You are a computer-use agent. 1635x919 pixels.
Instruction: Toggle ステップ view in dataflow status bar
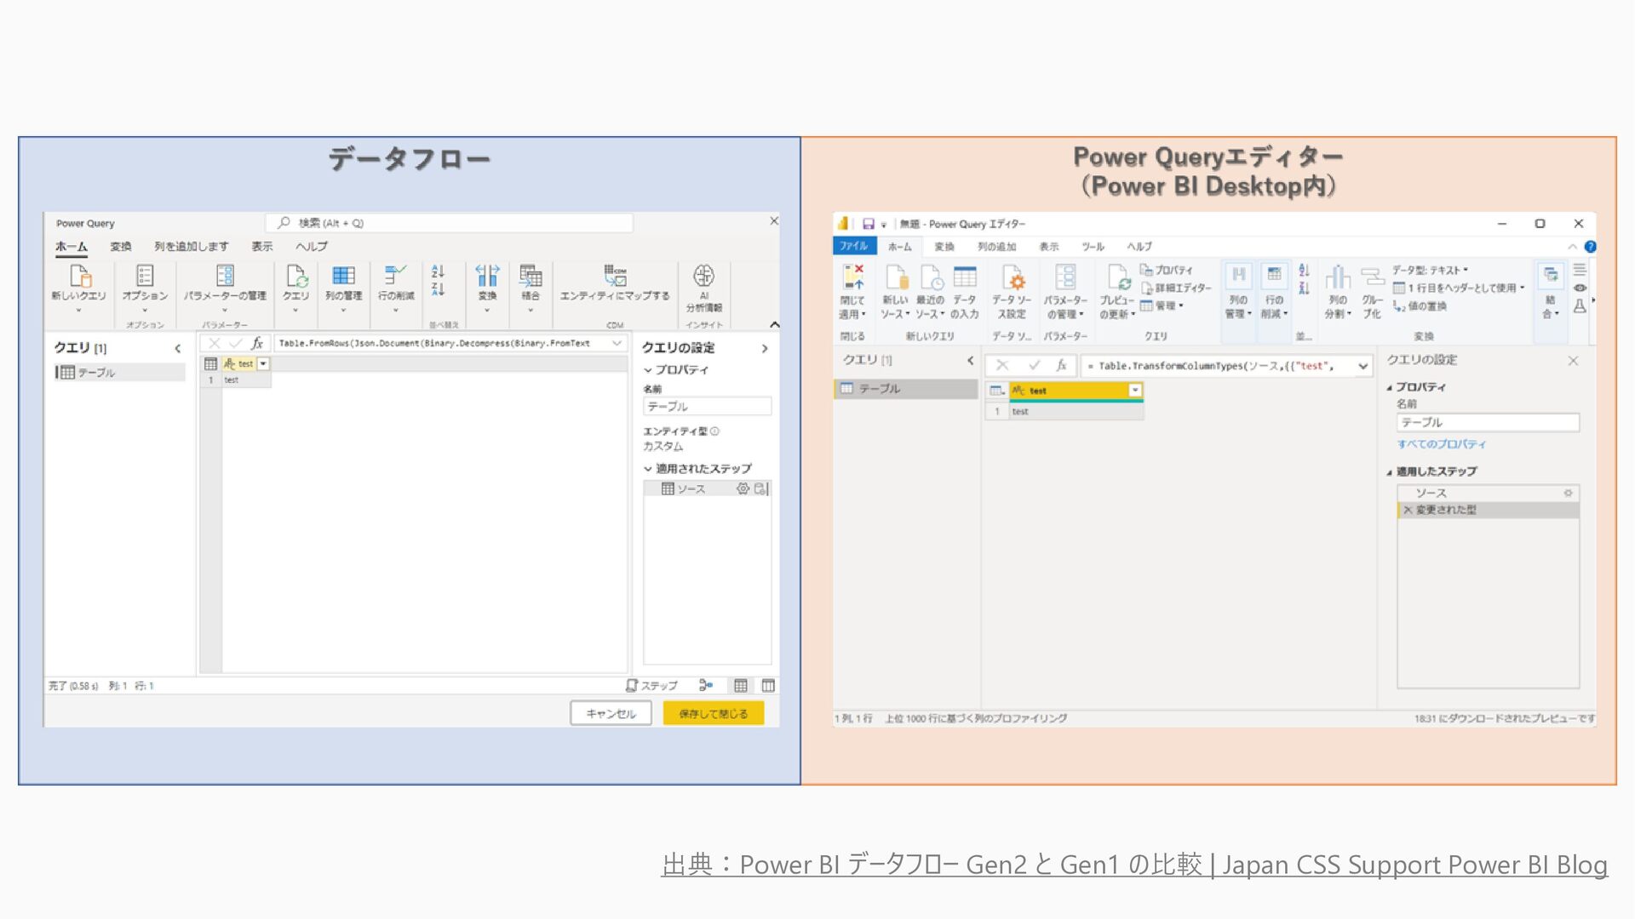pyautogui.click(x=651, y=686)
